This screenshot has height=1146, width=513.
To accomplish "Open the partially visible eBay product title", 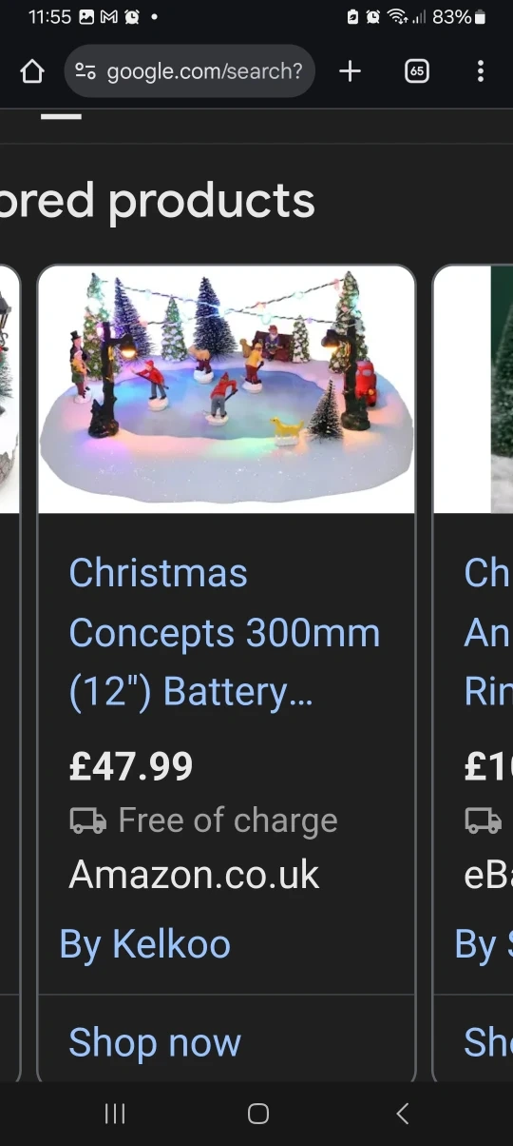I will (488, 633).
